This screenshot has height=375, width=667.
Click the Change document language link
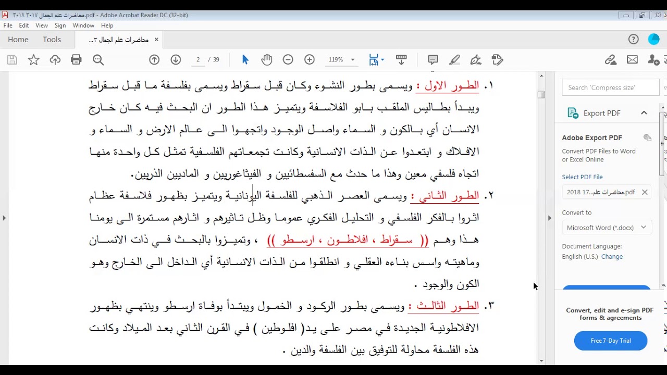[612, 257]
